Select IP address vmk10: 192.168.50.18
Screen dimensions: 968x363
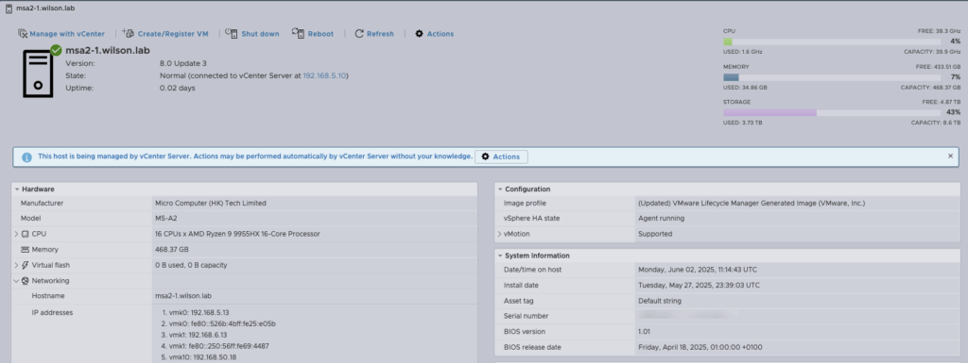pyautogui.click(x=202, y=356)
